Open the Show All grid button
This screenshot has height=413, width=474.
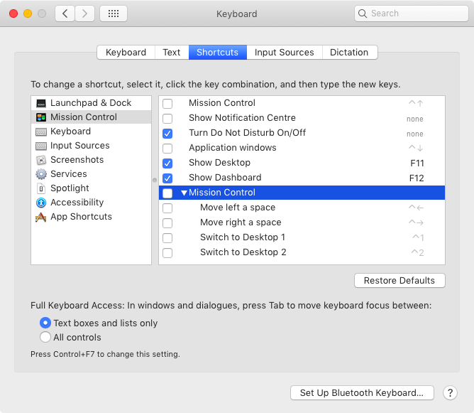(114, 14)
